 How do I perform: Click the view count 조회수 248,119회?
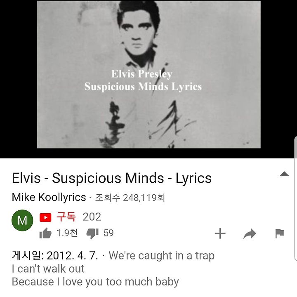[130, 198]
